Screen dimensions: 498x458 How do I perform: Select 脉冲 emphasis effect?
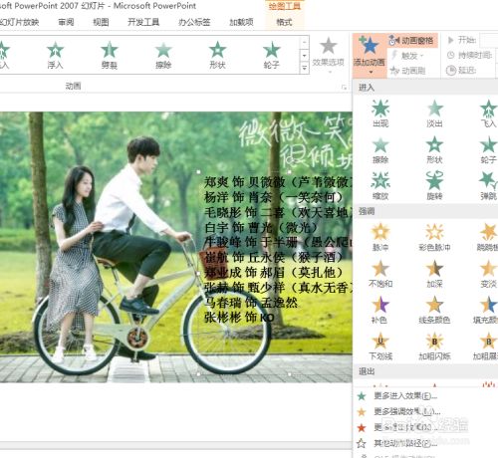click(380, 237)
